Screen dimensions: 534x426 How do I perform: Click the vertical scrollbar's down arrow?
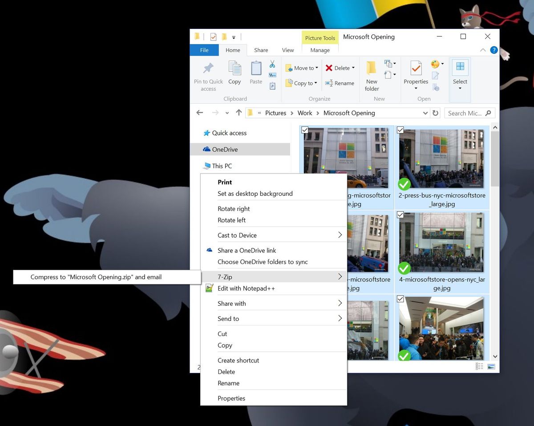[495, 356]
